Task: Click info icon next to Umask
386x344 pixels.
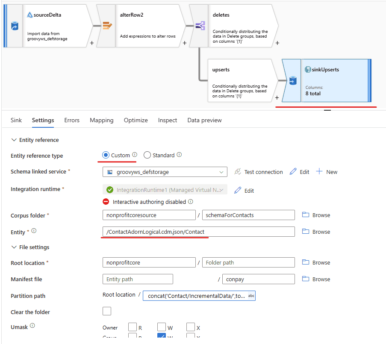Action: [32, 326]
